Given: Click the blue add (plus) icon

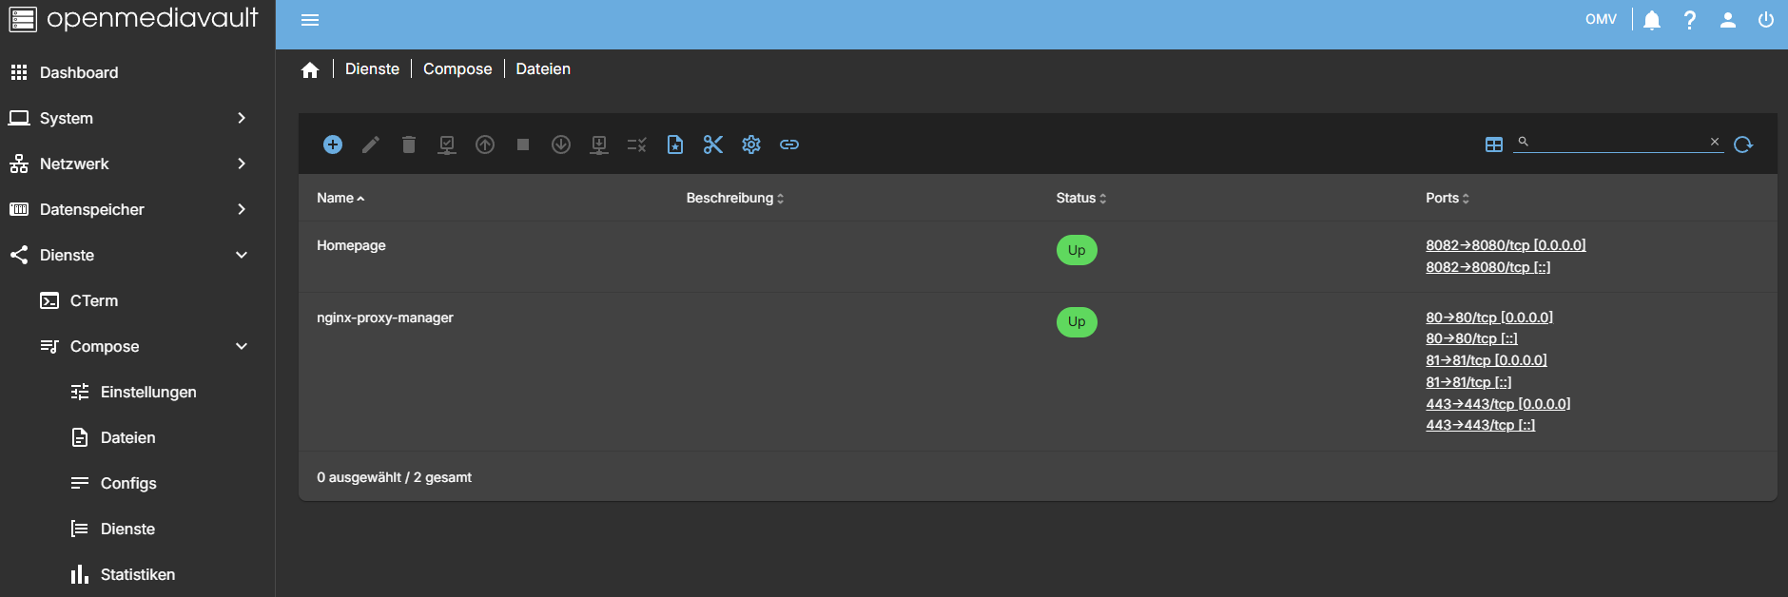Looking at the screenshot, I should 333,144.
